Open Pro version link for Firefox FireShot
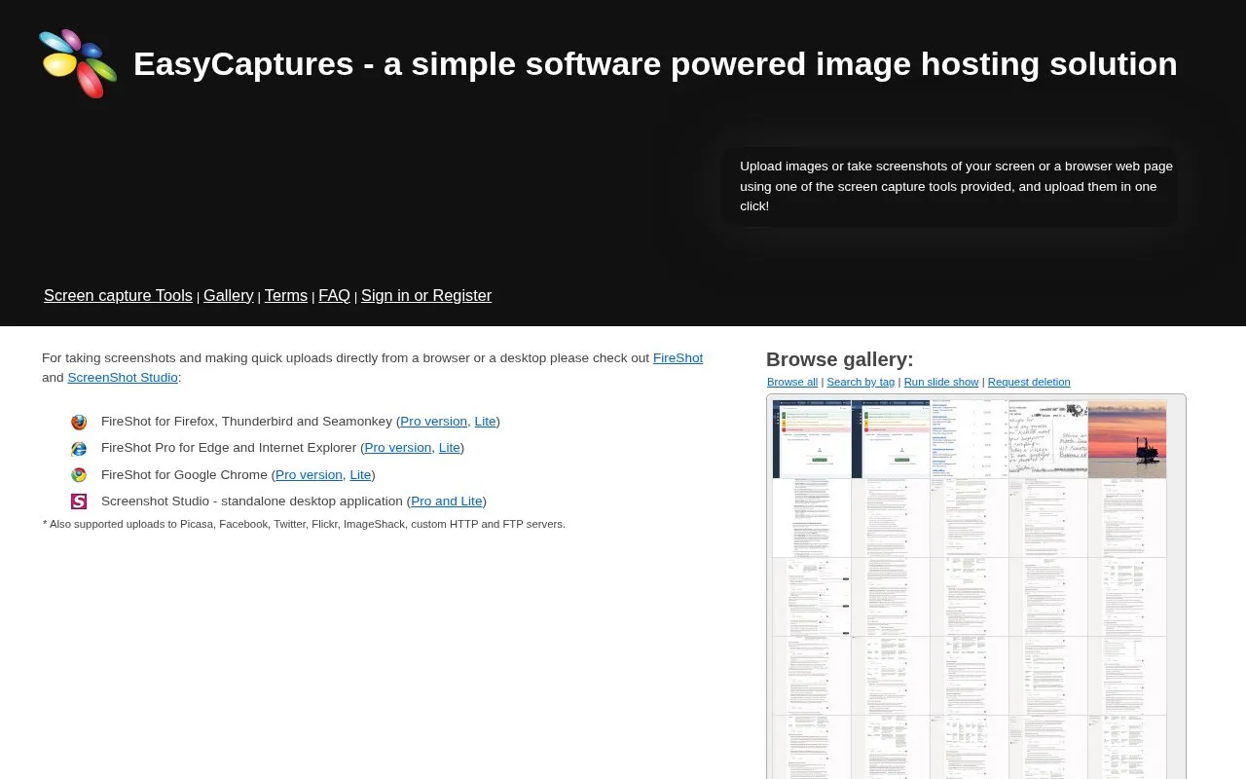The height and width of the screenshot is (779, 1246). (433, 421)
